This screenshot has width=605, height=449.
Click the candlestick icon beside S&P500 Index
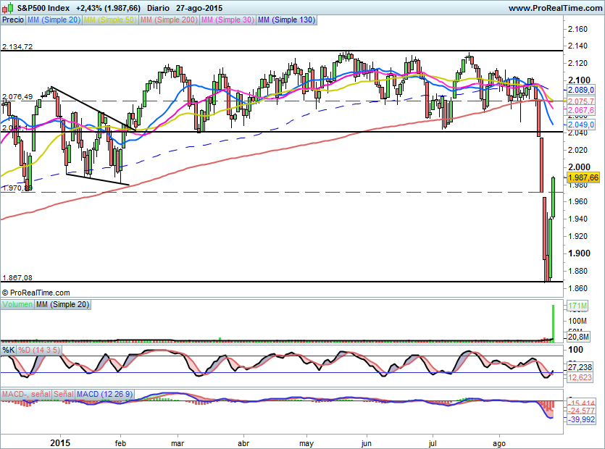click(7, 7)
